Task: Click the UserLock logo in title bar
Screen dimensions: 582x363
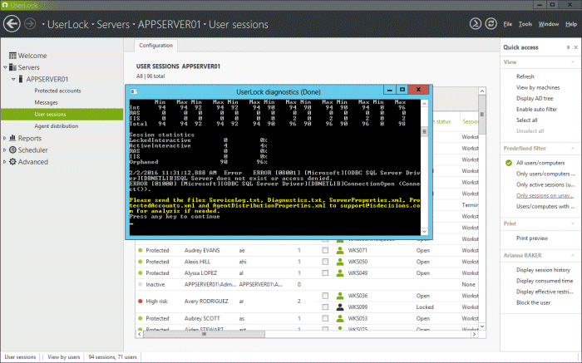Action: tap(5, 5)
